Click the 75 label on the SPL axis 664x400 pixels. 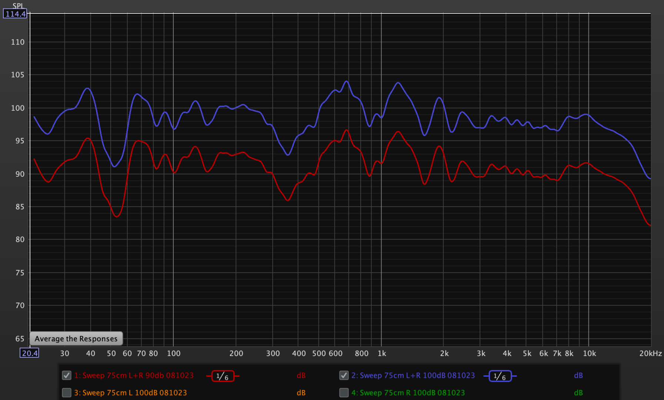[x=20, y=273]
